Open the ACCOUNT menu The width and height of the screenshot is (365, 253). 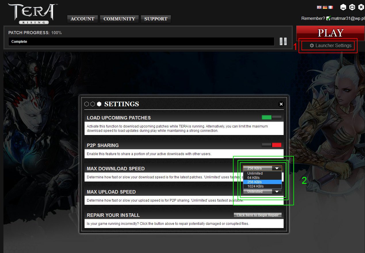83,19
